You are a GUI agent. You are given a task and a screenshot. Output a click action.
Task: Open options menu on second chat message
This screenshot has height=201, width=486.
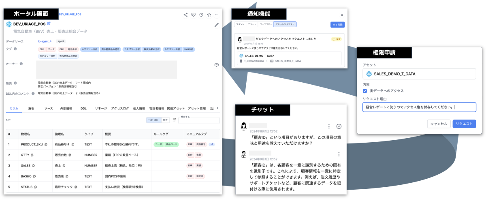click(339, 154)
